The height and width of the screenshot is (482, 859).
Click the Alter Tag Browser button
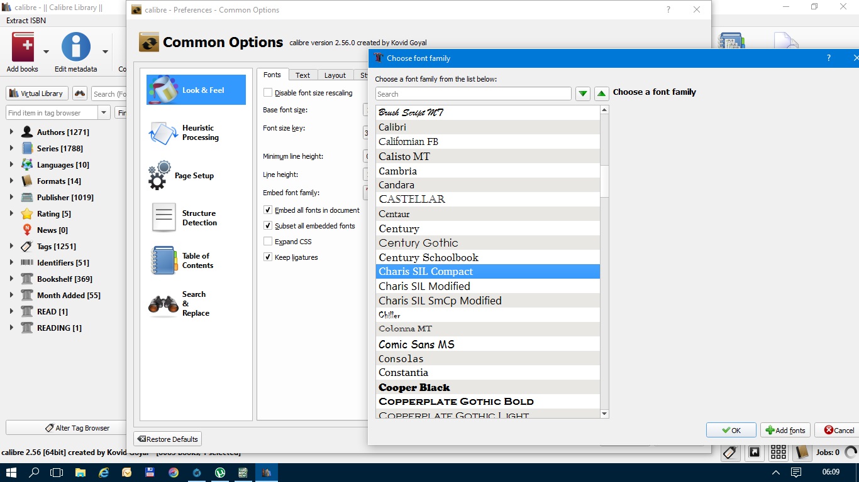click(x=77, y=428)
